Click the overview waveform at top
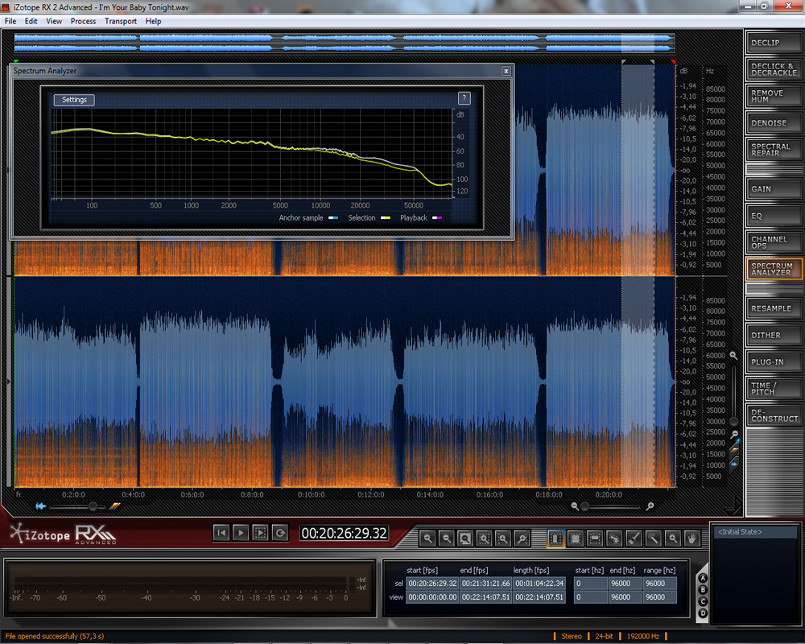 [344, 43]
